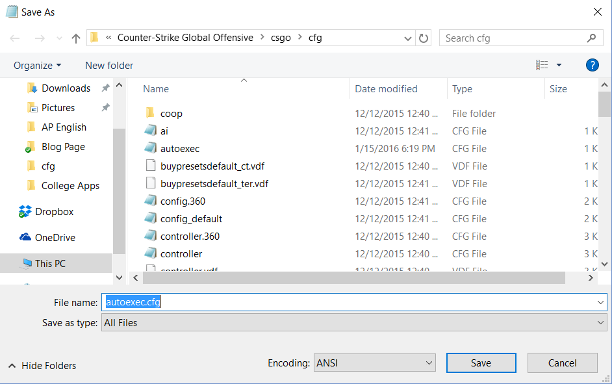Screen dimensions: 612x384
Task: Open recent locations dropdown arrow
Action: coord(59,38)
